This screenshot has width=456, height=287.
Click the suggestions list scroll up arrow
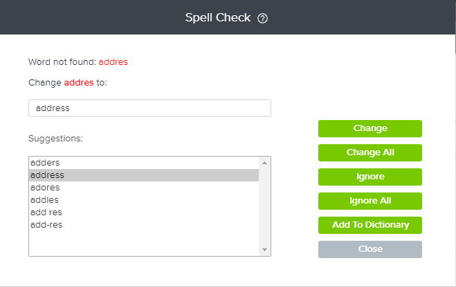tap(264, 163)
